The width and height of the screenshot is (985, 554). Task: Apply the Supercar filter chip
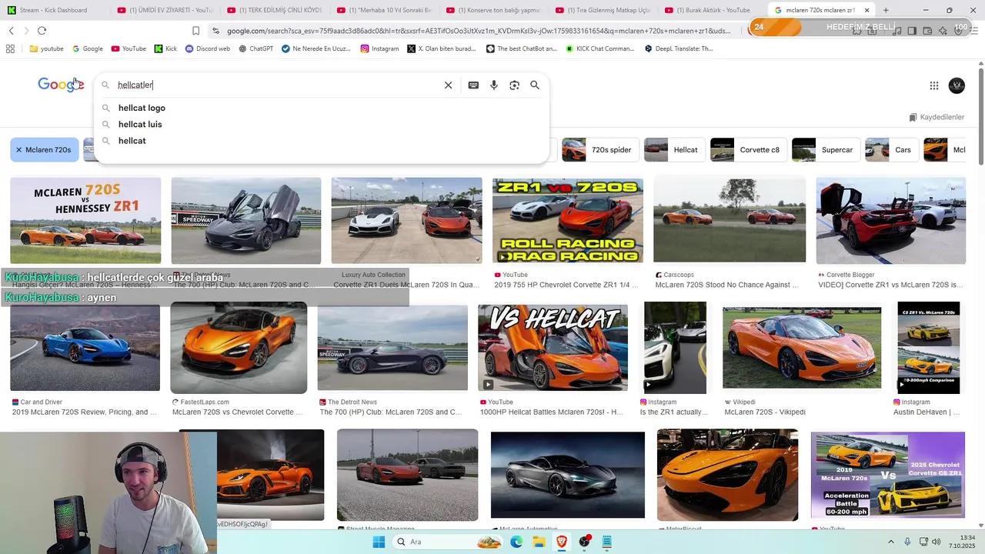coord(826,150)
